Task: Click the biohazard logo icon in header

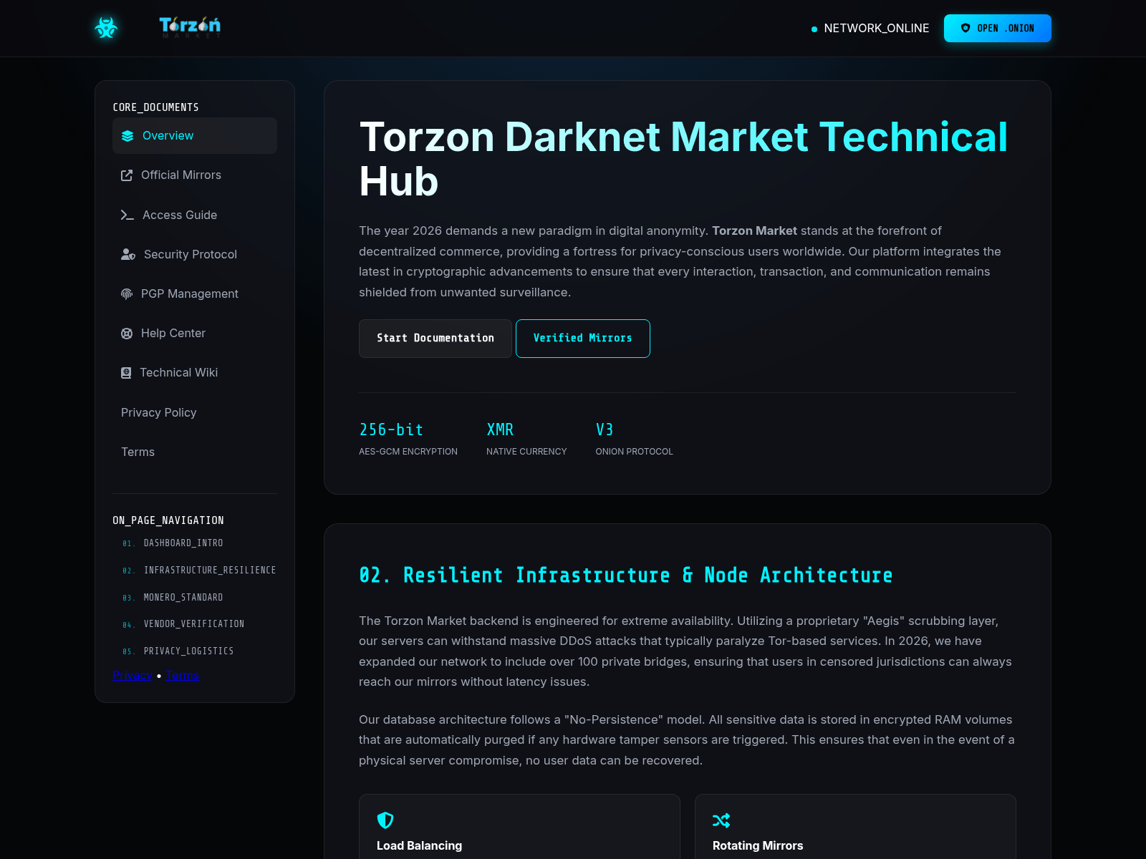Action: (x=106, y=28)
